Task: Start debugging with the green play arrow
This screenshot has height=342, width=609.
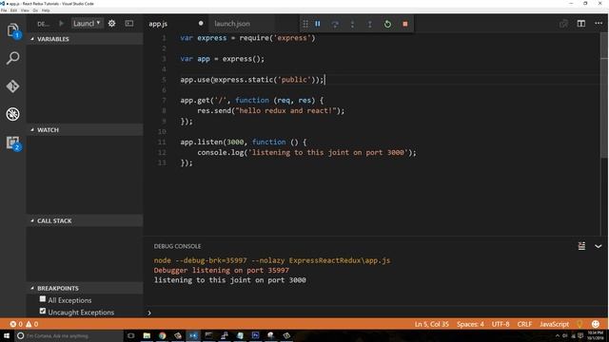Action: (61, 23)
